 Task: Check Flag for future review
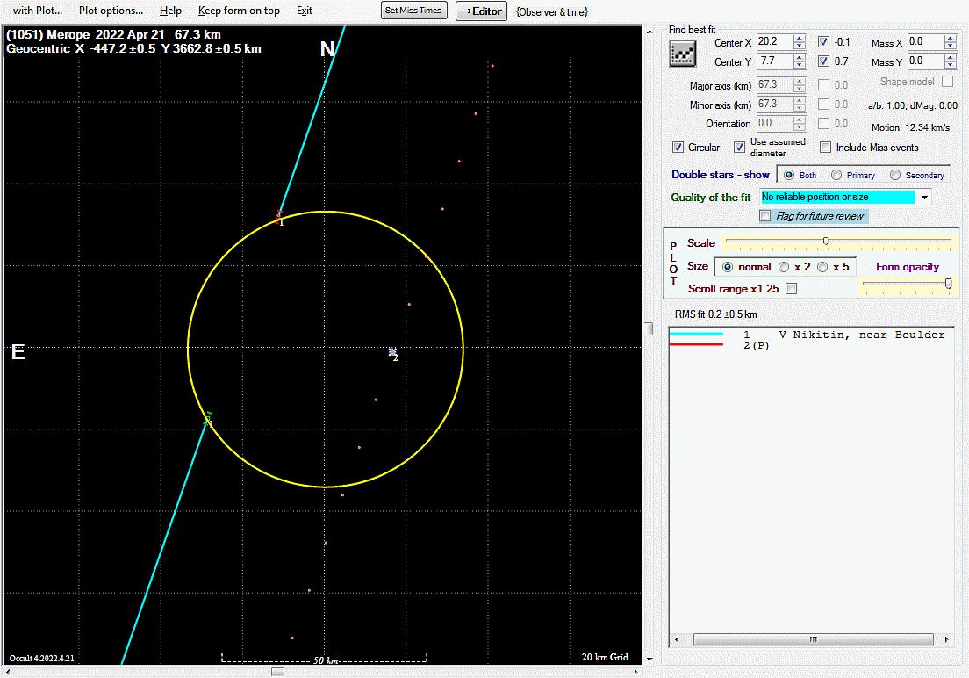pos(765,216)
